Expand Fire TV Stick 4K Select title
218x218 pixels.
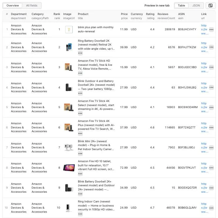pyautogui.click(x=80, y=113)
